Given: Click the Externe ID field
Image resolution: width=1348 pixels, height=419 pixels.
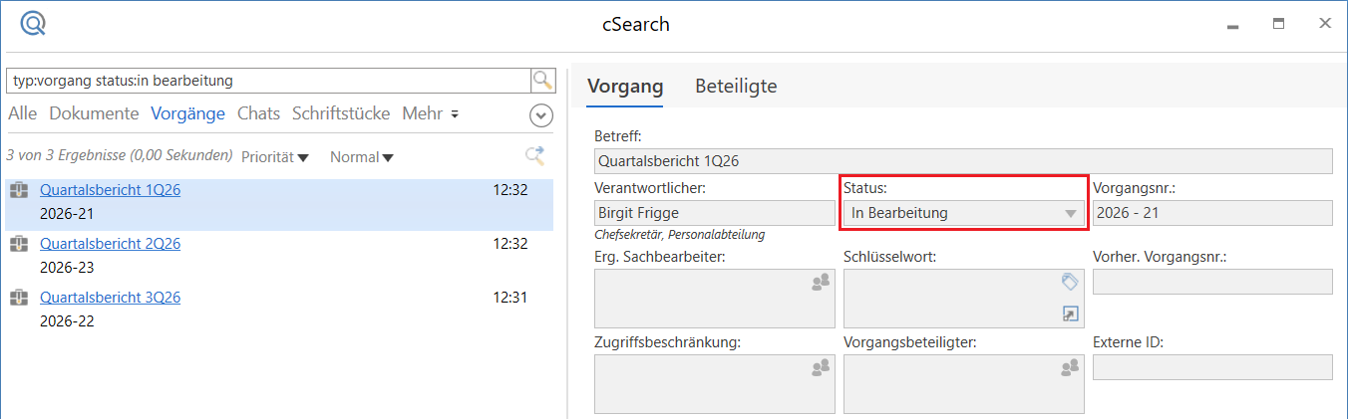Looking at the screenshot, I should click(1212, 367).
